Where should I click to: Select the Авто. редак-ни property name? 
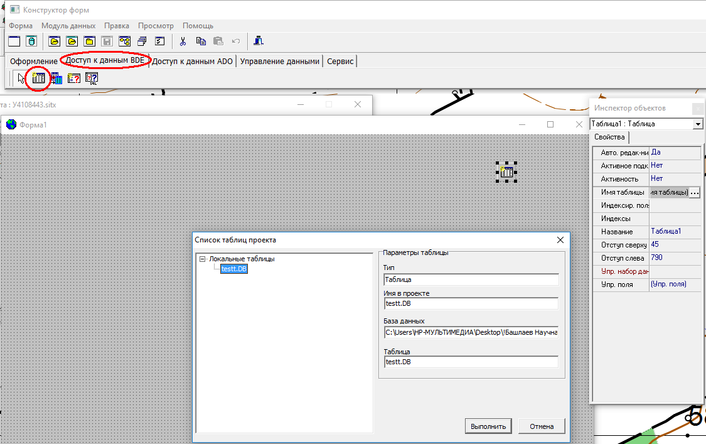[x=624, y=153]
